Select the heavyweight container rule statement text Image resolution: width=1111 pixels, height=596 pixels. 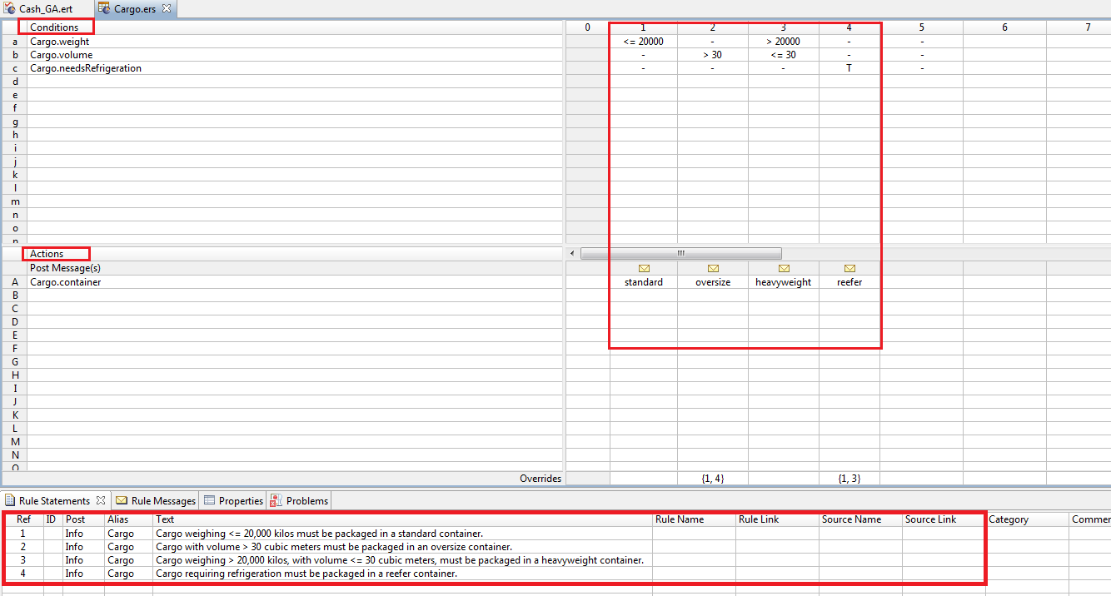(400, 560)
